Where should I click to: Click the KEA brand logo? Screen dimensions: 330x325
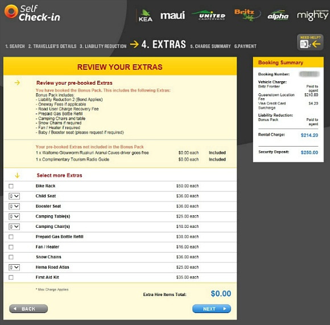pyautogui.click(x=146, y=15)
